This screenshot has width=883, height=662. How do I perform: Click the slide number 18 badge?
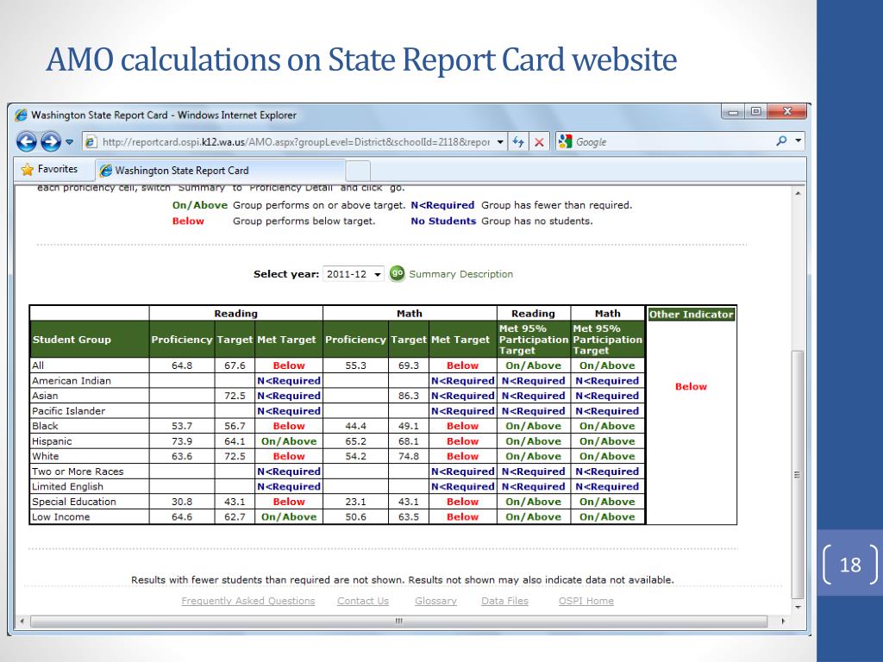(x=849, y=565)
